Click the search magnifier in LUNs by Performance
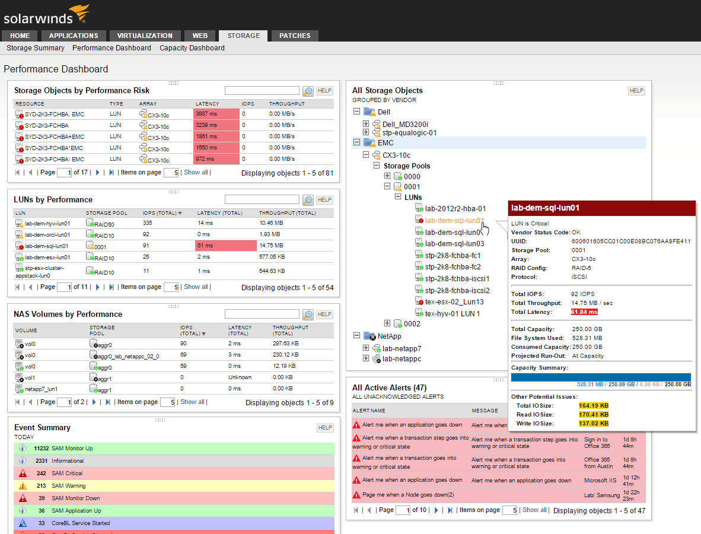Screen dimensions: 701x534 [307, 200]
